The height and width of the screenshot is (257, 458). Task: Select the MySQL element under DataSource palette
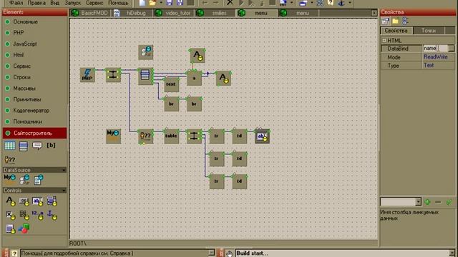point(9,178)
